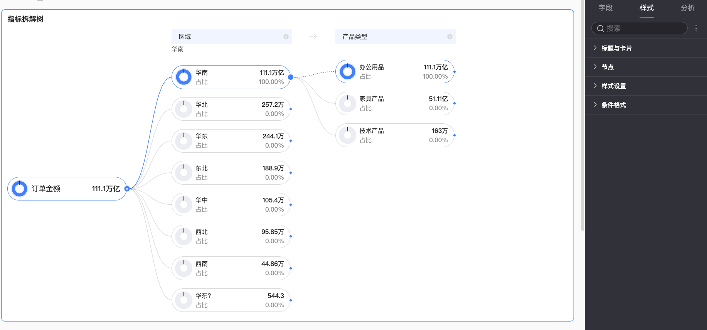Viewport: 707px width, 330px height.
Task: Click the arrow between 区域 and 产品类型
Action: click(313, 37)
